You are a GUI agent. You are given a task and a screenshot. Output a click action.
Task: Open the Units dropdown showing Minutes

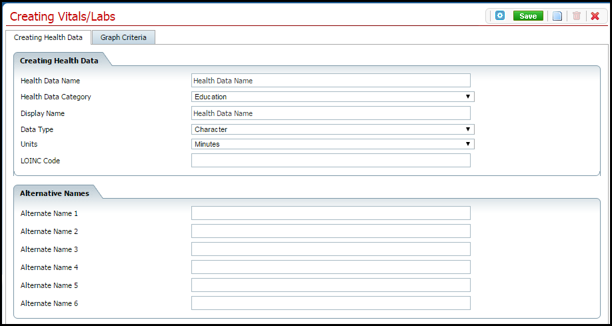[x=332, y=144]
